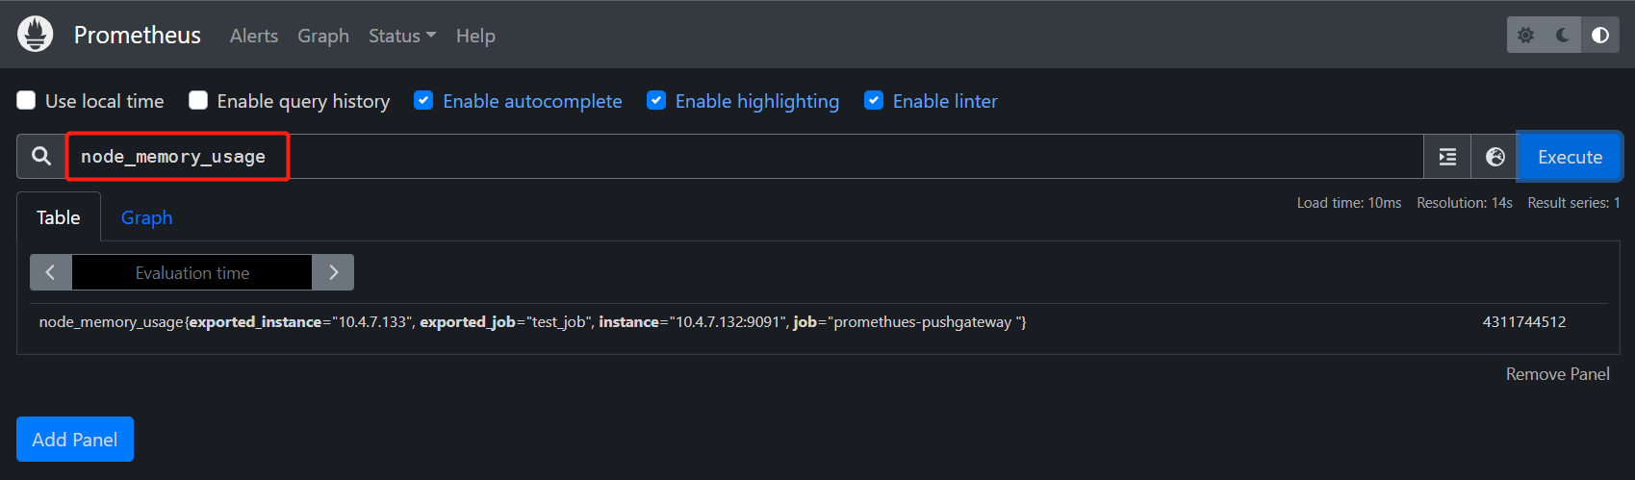Click the search magnifier icon
This screenshot has height=480, width=1635.
[41, 157]
